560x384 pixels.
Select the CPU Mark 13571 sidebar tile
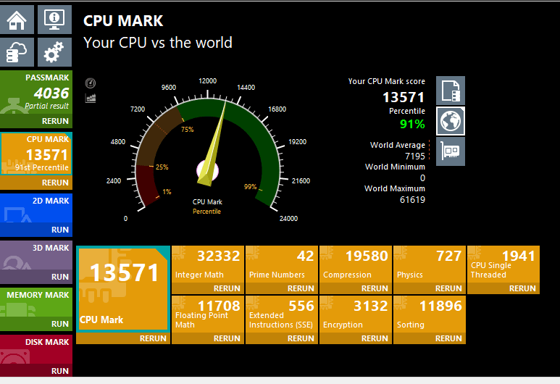[36, 154]
